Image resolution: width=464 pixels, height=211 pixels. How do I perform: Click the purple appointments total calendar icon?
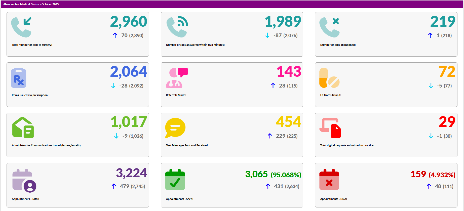(x=24, y=180)
